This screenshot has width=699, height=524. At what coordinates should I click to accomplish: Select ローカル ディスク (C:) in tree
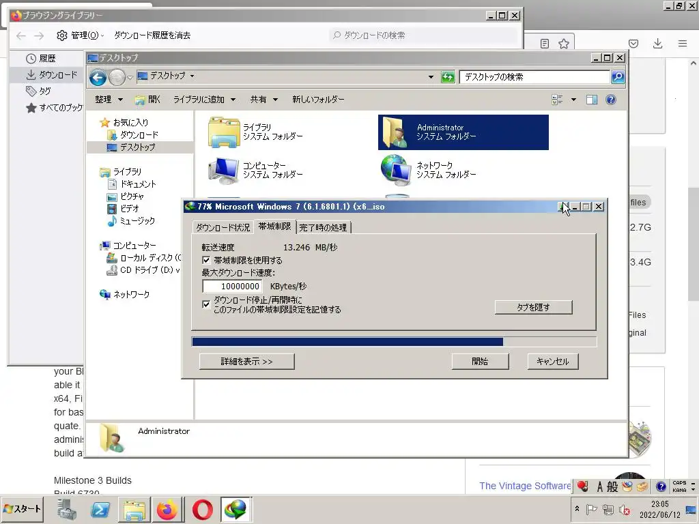pos(143,257)
